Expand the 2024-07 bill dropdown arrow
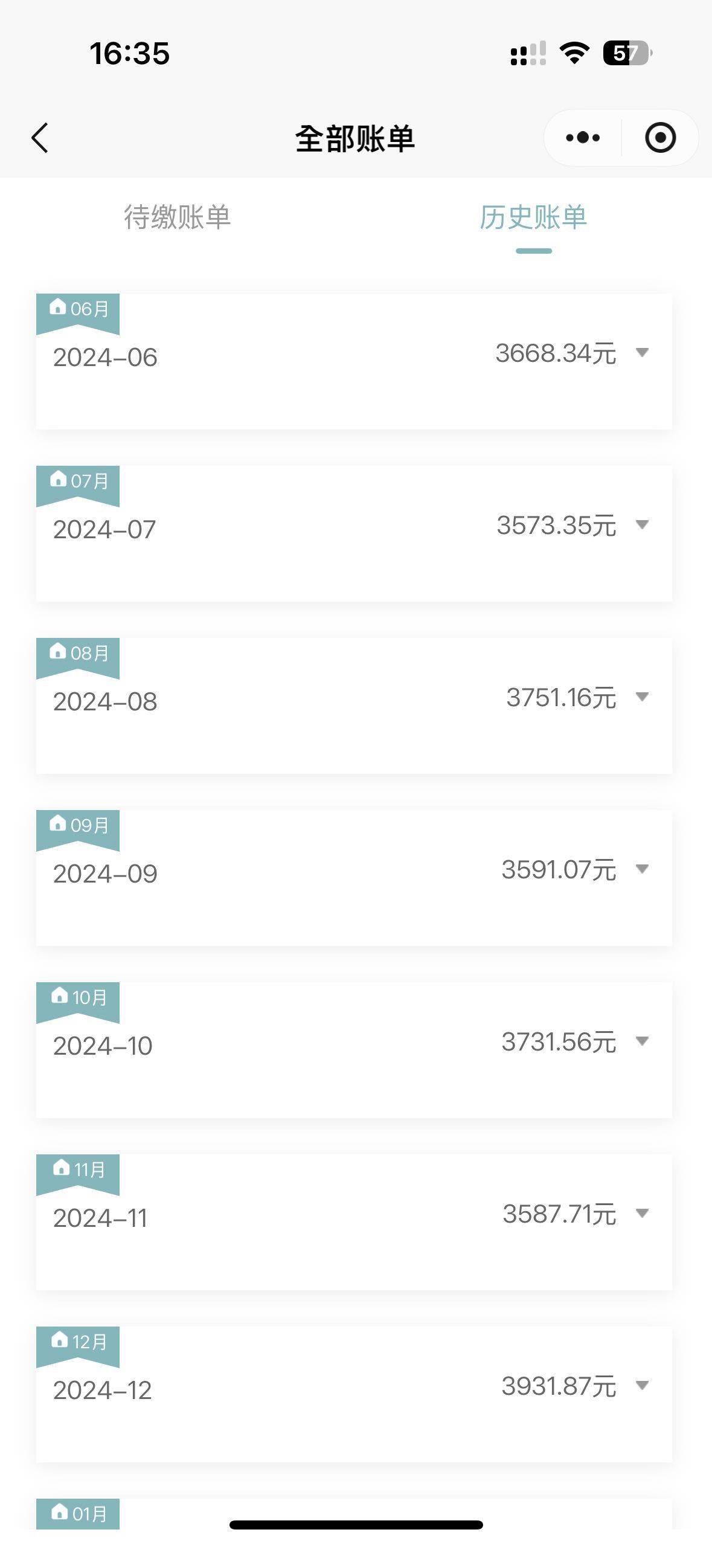The height and width of the screenshot is (1544, 712). [x=643, y=525]
